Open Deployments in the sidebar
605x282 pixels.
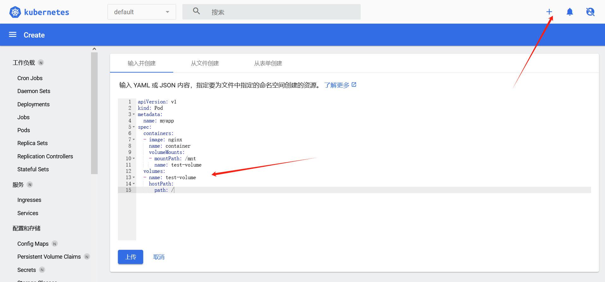pos(34,104)
